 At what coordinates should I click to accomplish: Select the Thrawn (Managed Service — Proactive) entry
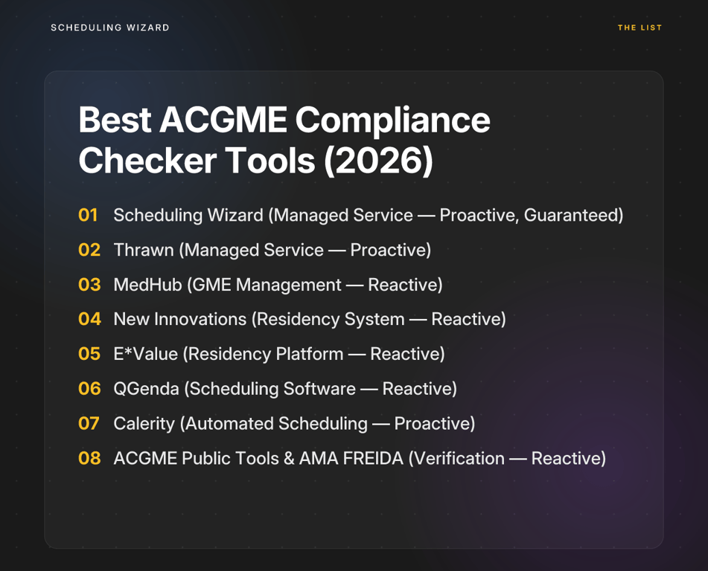pyautogui.click(x=272, y=250)
